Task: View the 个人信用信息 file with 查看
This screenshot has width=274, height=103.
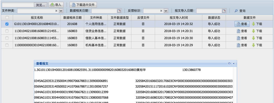Action: [x=242, y=24]
